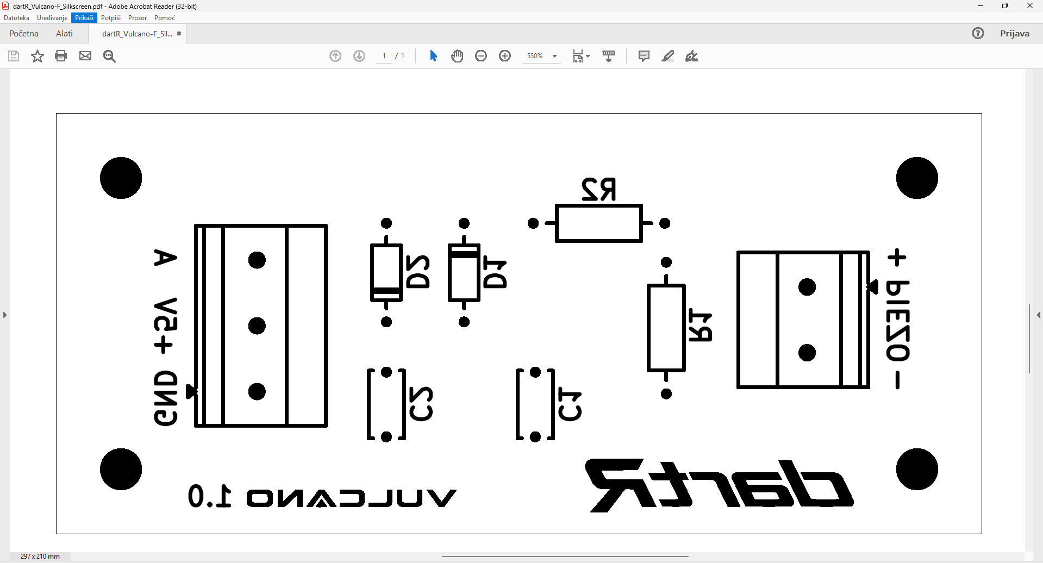Switch to the Alati tab
The height and width of the screenshot is (563, 1043).
[x=64, y=34]
